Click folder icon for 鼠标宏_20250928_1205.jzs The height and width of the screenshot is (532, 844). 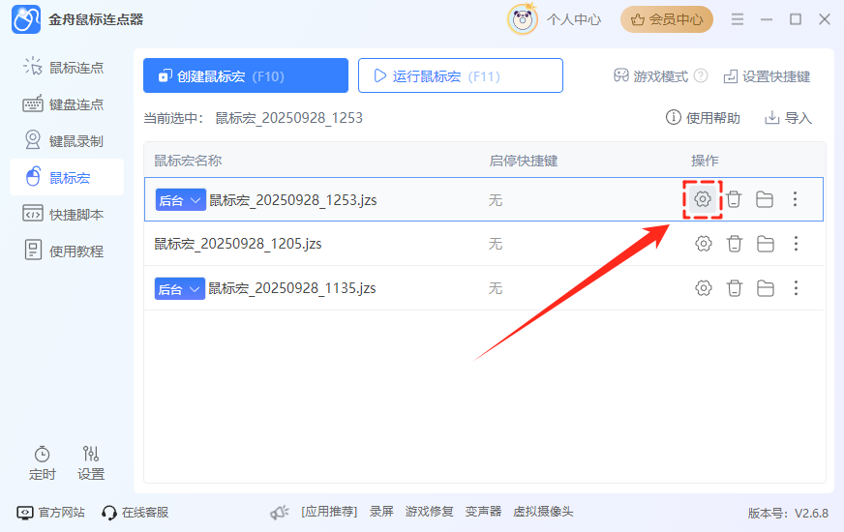click(x=766, y=244)
